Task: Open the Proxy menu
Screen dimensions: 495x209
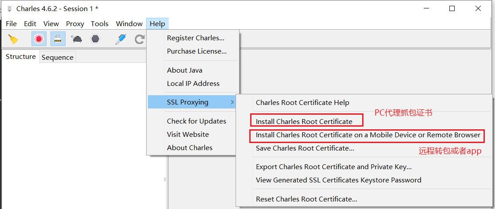Action: point(75,23)
